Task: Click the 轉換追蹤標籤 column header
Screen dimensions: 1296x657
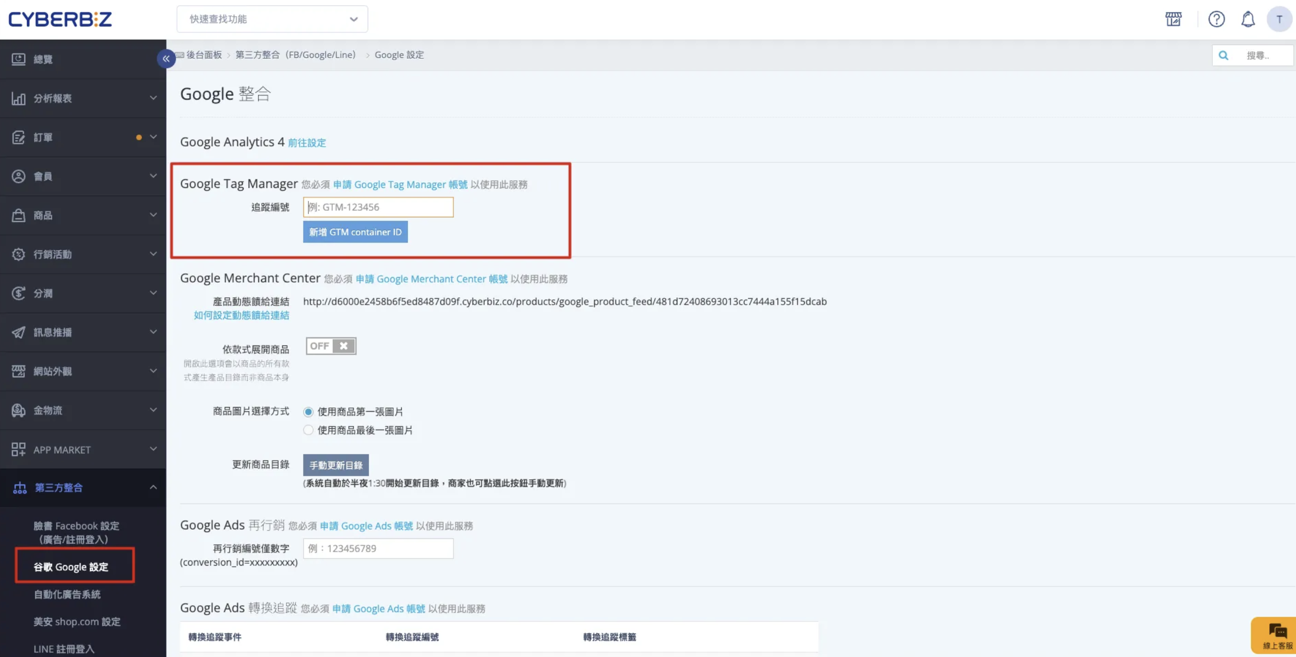Action: [609, 637]
